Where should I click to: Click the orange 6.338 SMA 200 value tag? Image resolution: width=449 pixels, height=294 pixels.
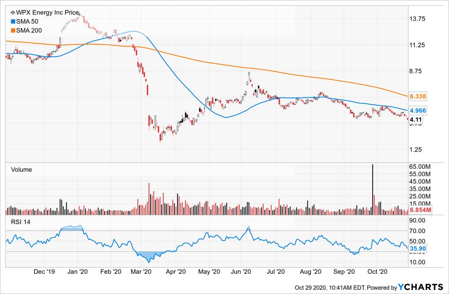pyautogui.click(x=418, y=96)
